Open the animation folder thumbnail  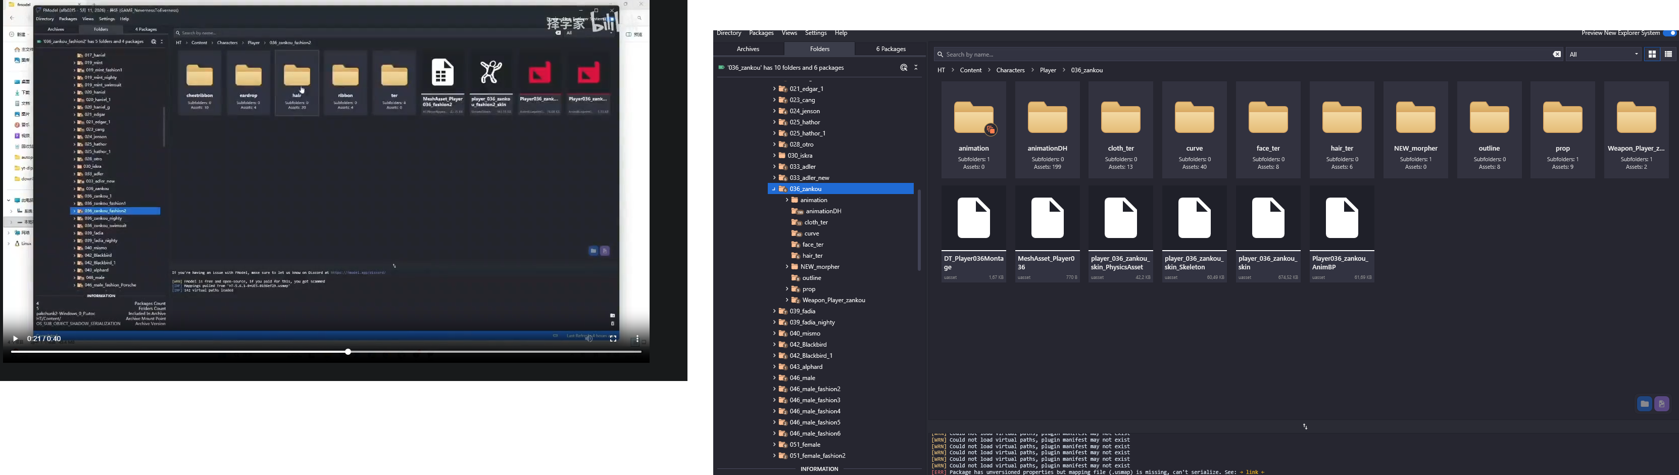pyautogui.click(x=974, y=130)
